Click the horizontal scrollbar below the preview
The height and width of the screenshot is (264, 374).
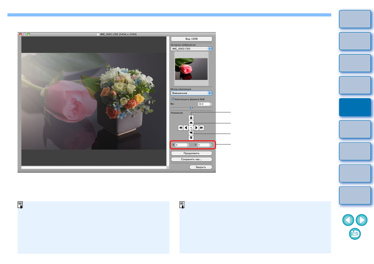94,168
